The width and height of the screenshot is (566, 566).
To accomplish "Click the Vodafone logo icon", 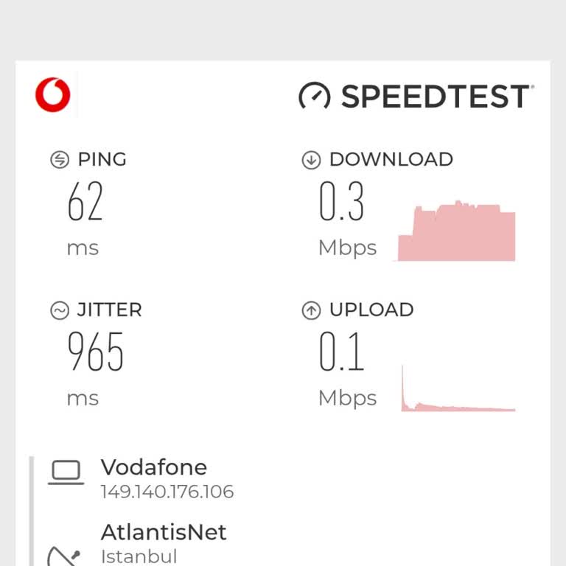I will [x=52, y=96].
